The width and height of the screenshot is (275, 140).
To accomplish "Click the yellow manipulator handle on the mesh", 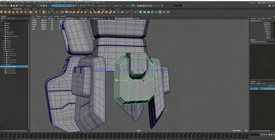I will [x=116, y=80].
